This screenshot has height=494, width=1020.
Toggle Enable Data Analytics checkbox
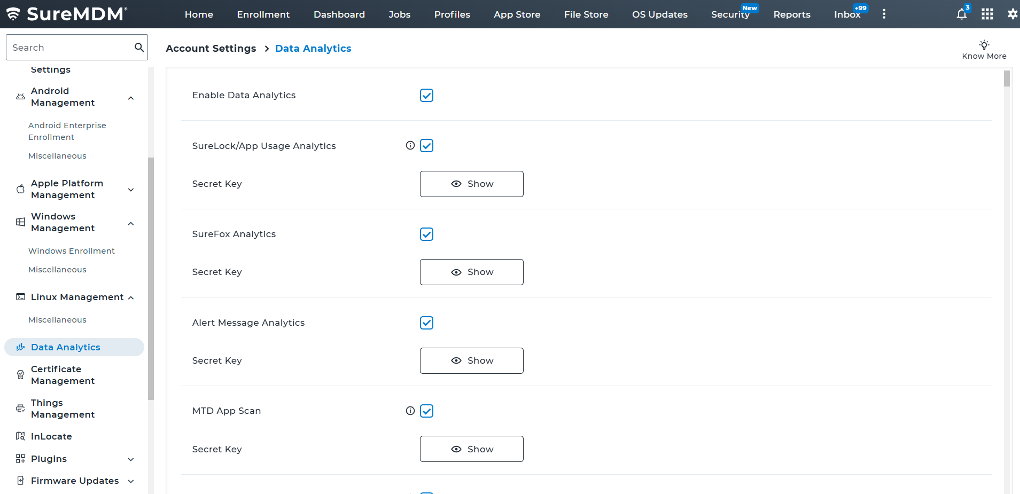(x=426, y=95)
